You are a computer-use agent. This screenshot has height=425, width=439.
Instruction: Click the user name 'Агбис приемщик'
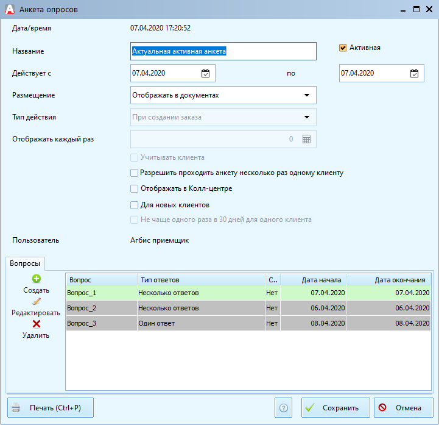click(x=160, y=240)
